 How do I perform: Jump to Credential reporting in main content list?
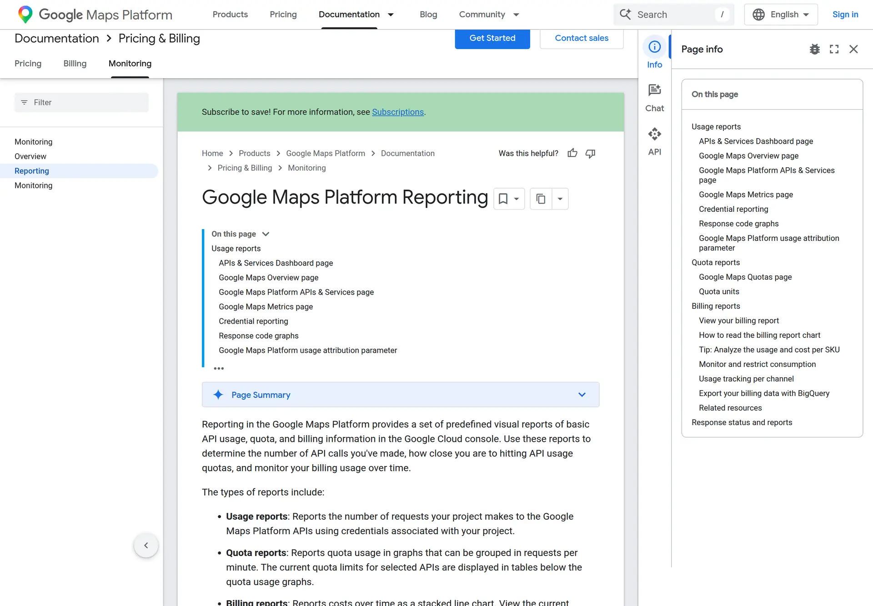(x=253, y=321)
